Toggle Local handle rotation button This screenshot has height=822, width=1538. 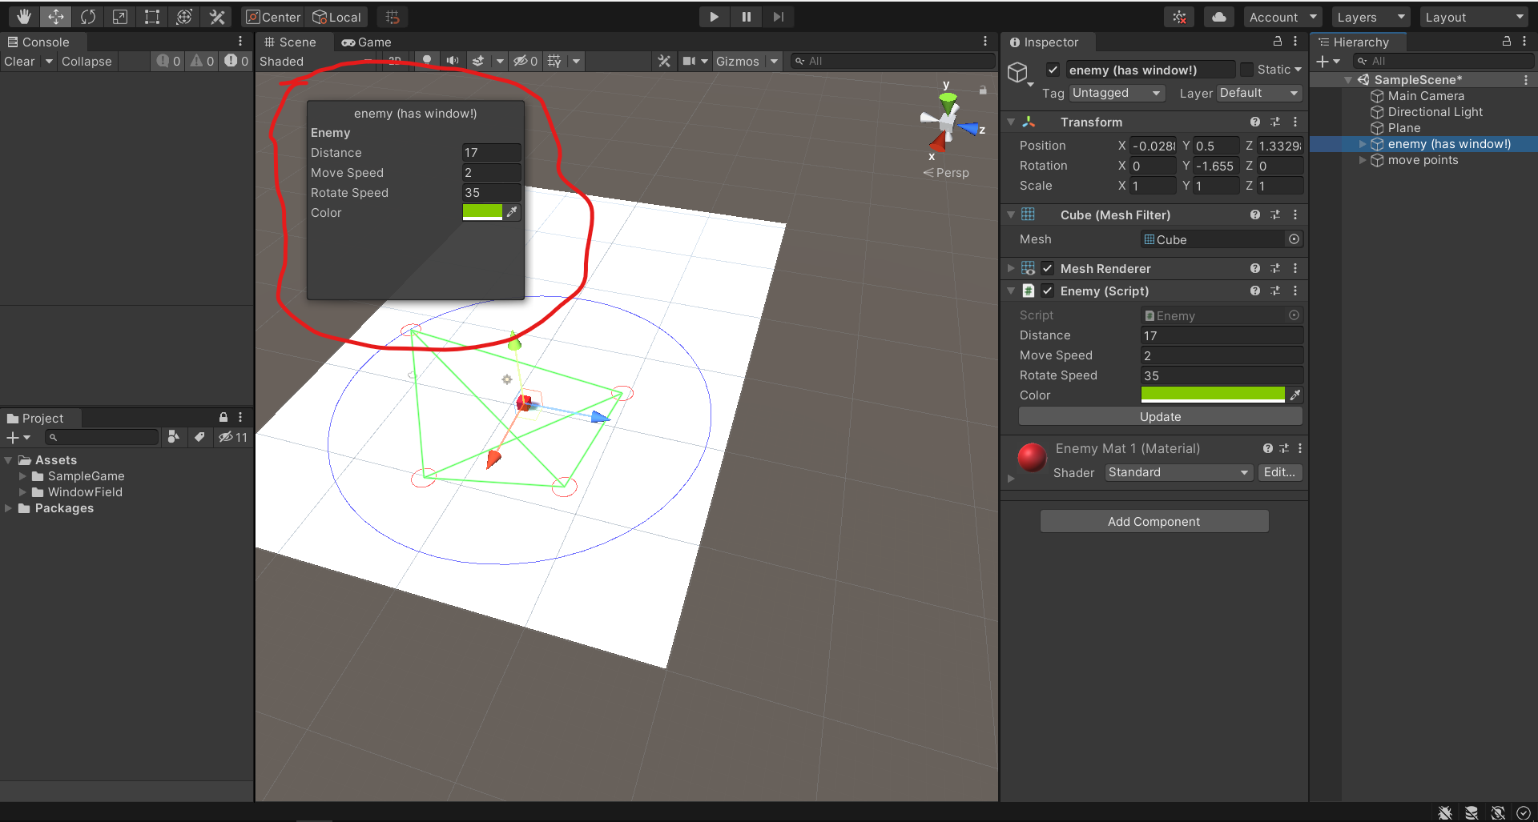tap(337, 17)
